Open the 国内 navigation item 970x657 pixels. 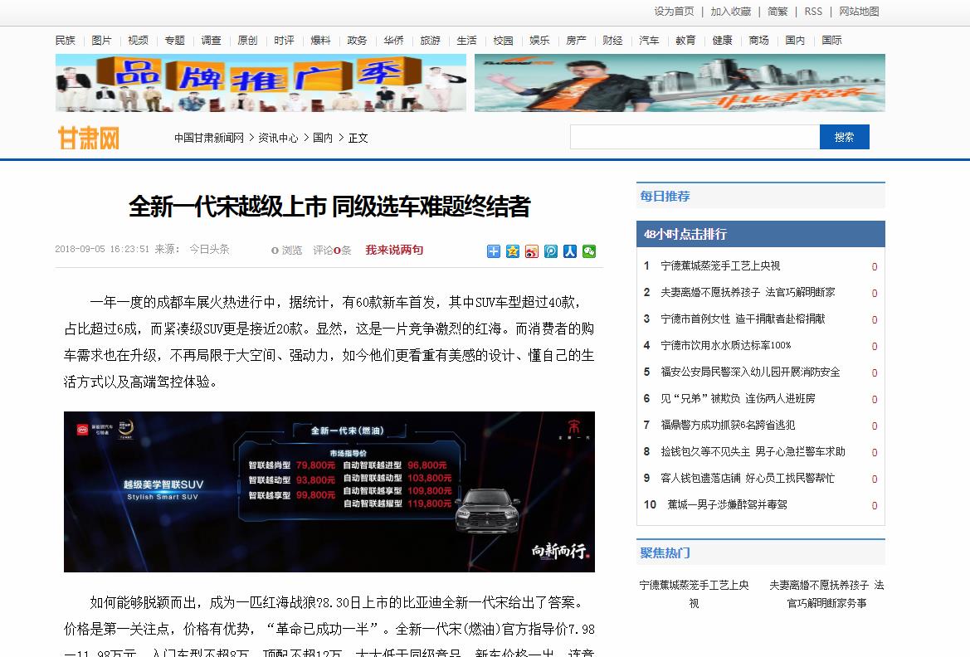coord(795,40)
